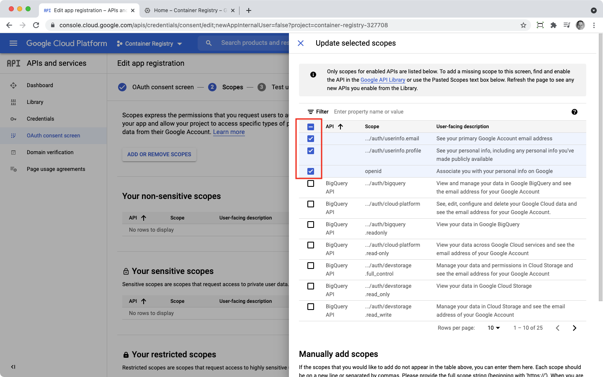The width and height of the screenshot is (603, 377).
Task: Open Dashboard in the sidebar
Action: pyautogui.click(x=40, y=85)
